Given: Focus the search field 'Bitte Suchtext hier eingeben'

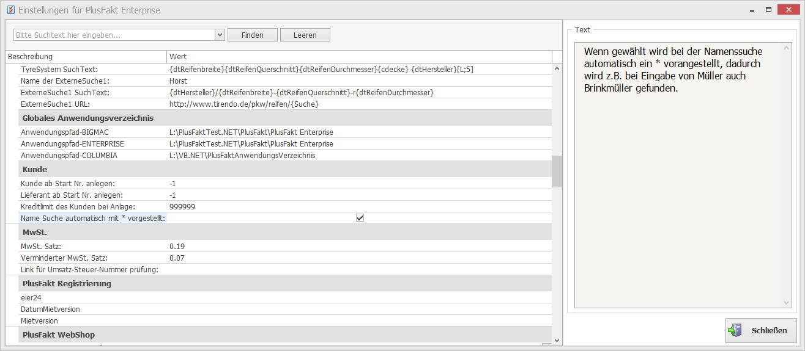Looking at the screenshot, I should click(114, 35).
